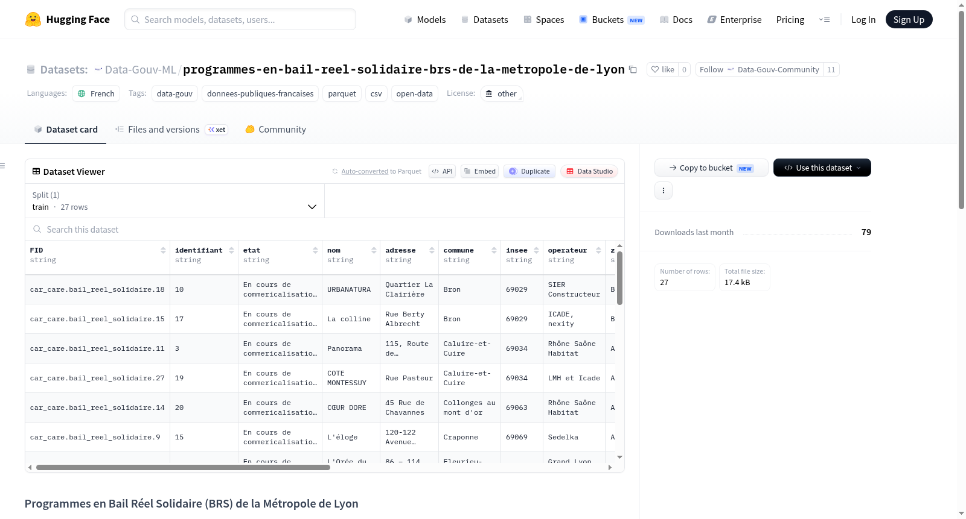This screenshot has height=519, width=966.
Task: Click the open-data tag
Action: 414,93
